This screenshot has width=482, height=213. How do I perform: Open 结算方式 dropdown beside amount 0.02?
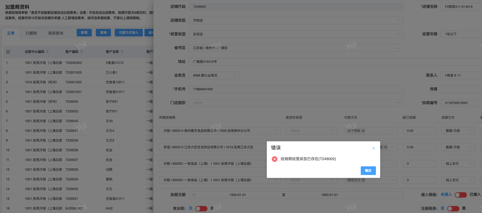click(x=458, y=131)
